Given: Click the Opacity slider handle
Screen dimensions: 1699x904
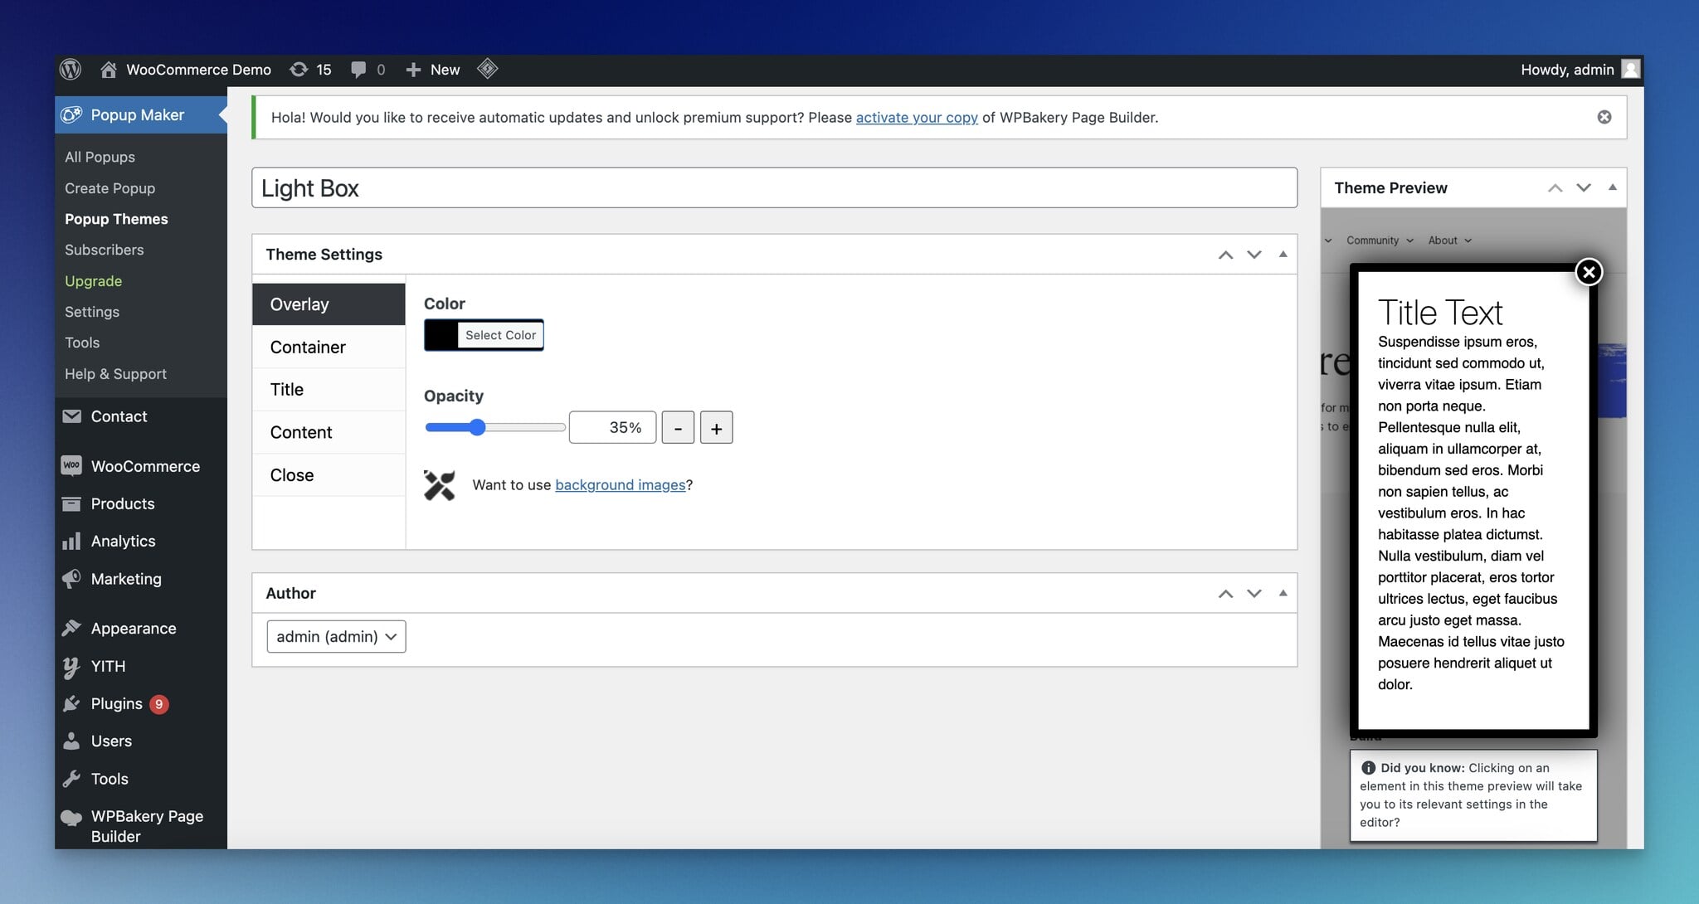Looking at the screenshot, I should (x=477, y=427).
